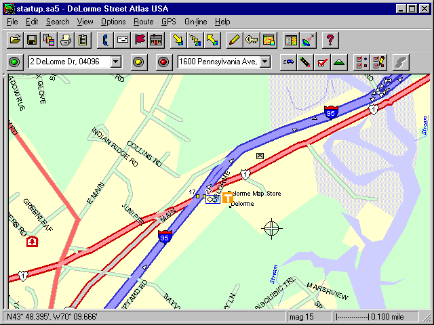Print the map with the printer icon
The image size is (434, 325).
[x=66, y=41]
